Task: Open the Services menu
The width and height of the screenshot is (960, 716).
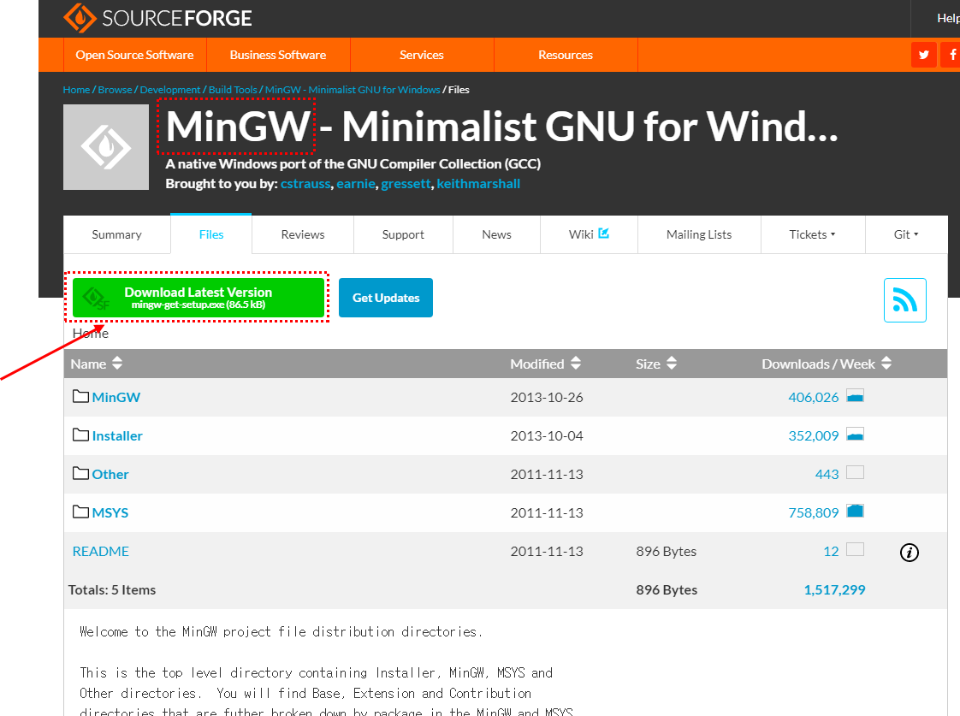Action: click(422, 55)
